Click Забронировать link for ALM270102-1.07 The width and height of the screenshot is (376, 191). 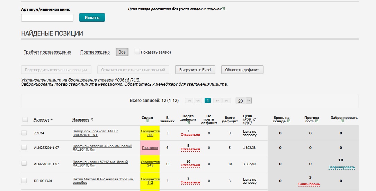341,167
